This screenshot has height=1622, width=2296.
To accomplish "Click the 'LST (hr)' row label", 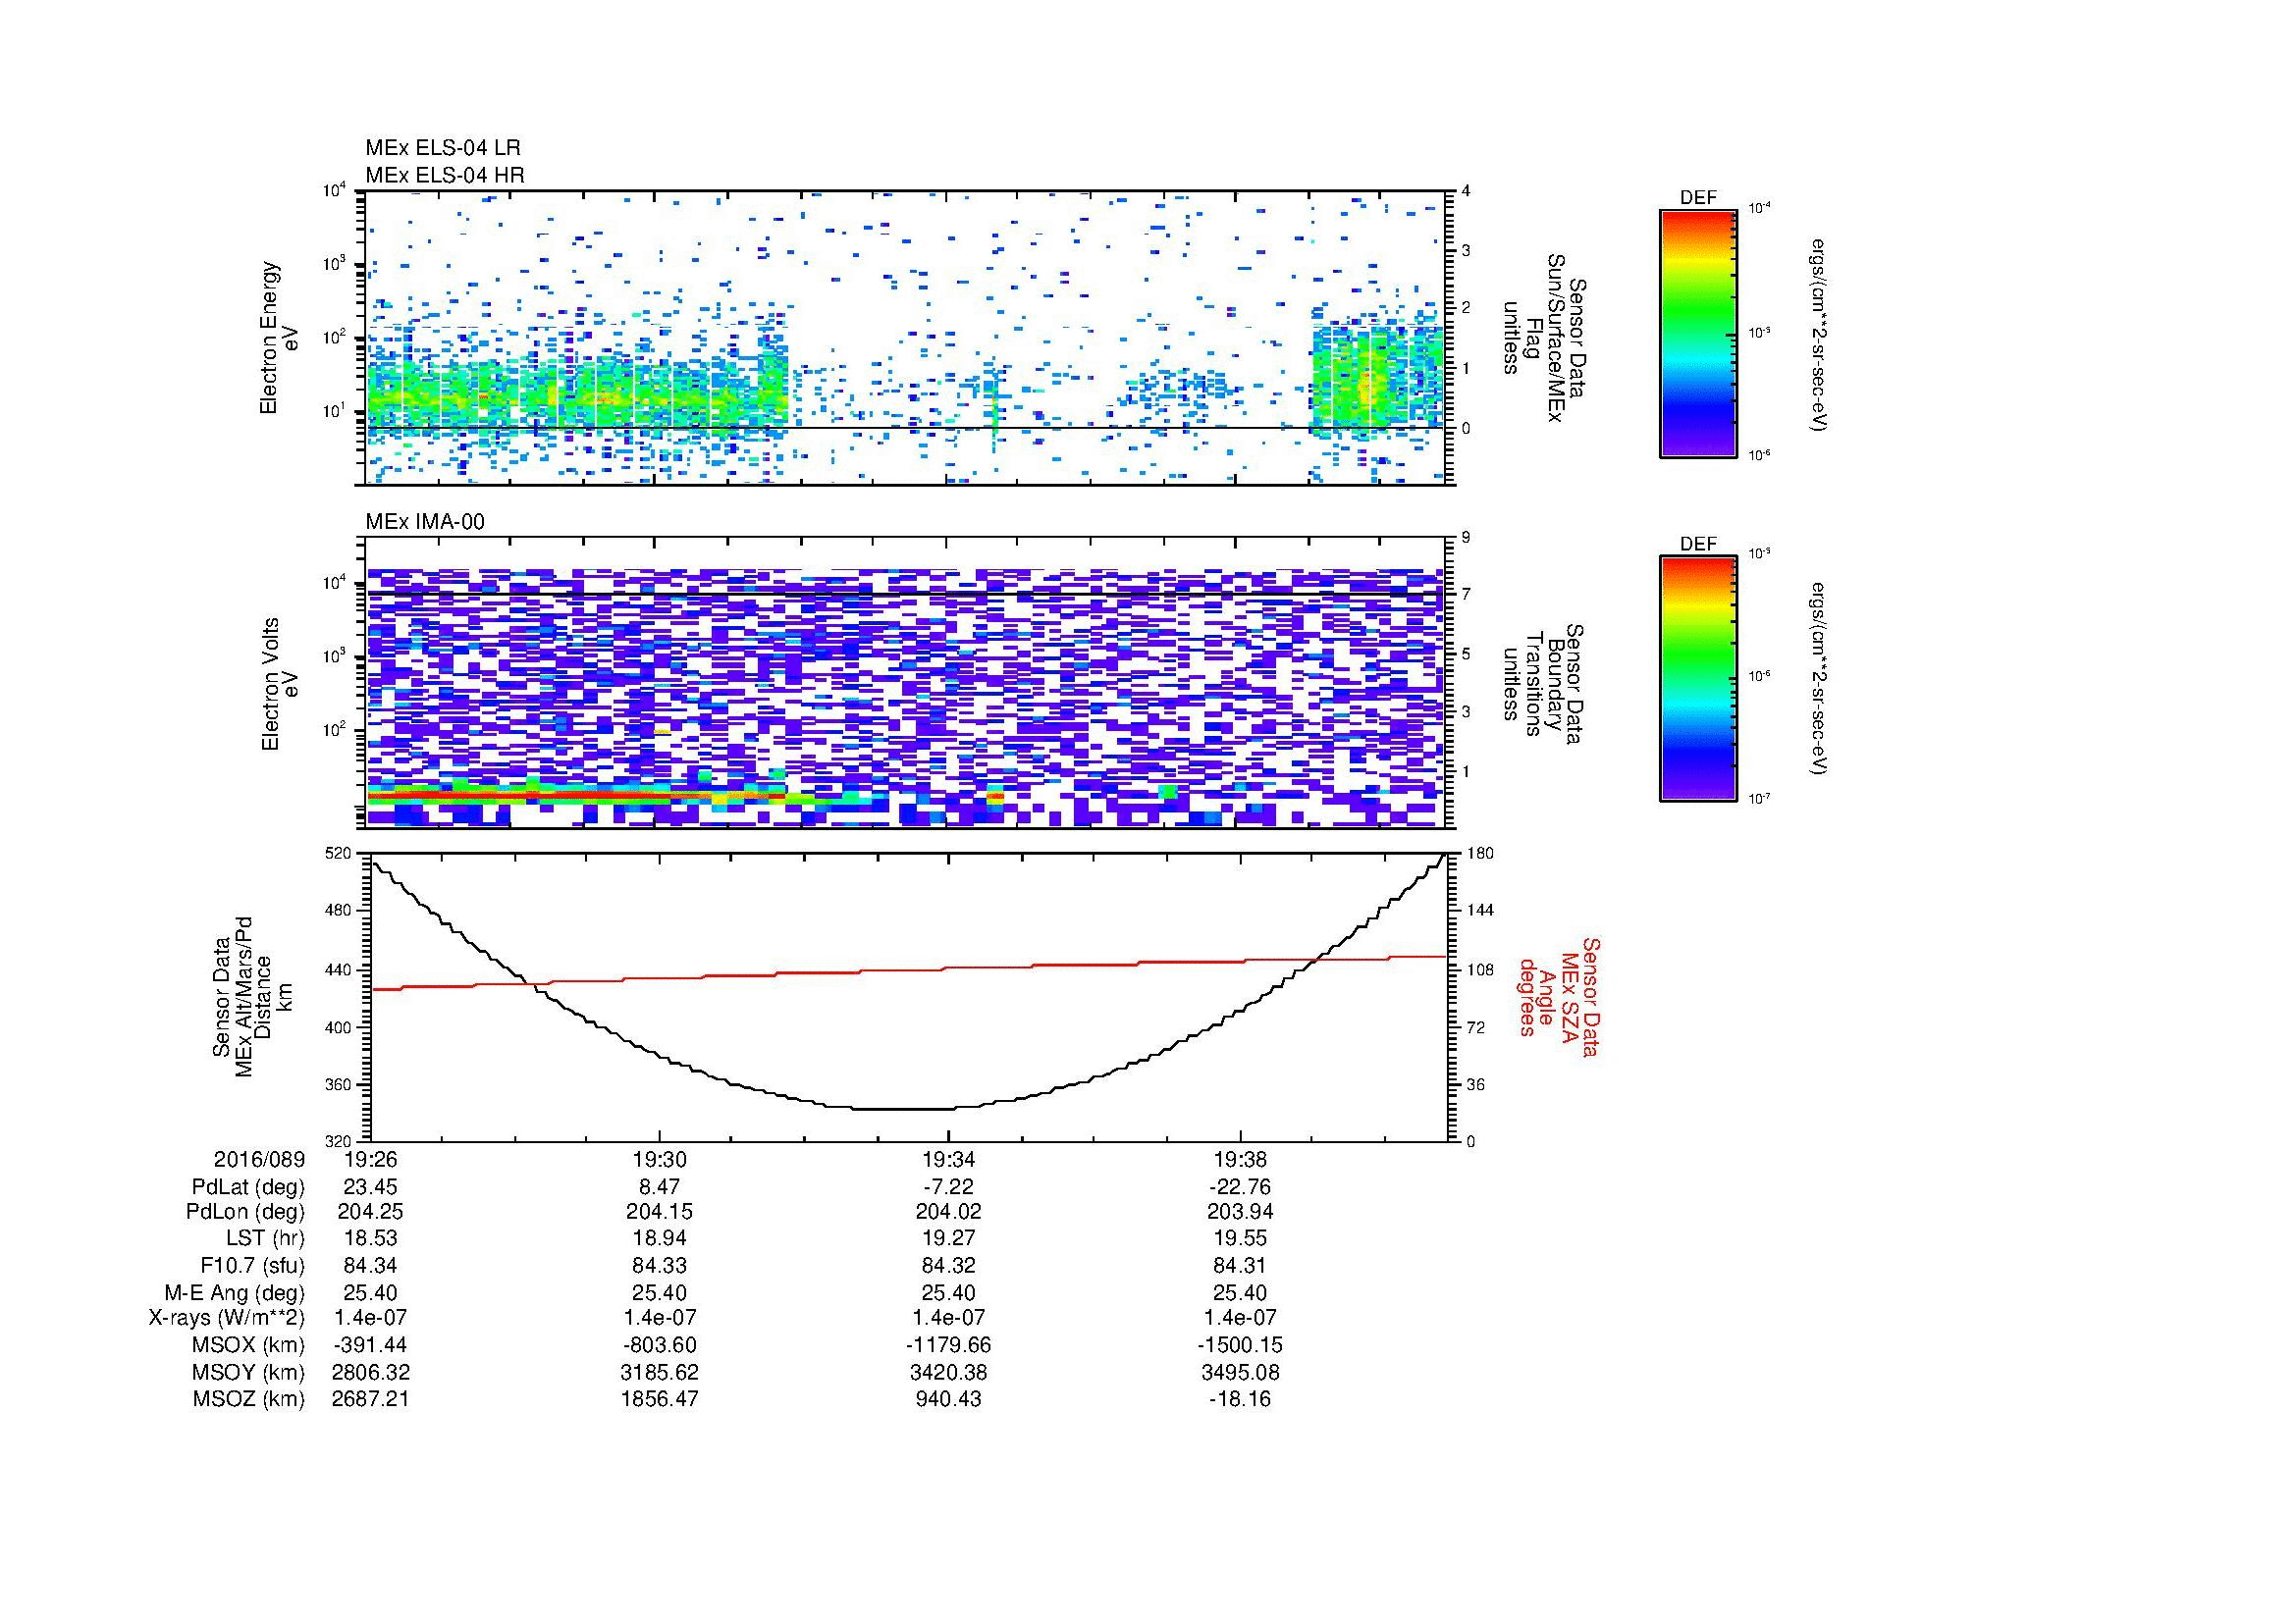I will tap(265, 1238).
